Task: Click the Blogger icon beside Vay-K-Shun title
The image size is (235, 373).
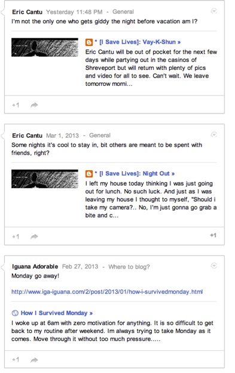Action: pyautogui.click(x=89, y=42)
